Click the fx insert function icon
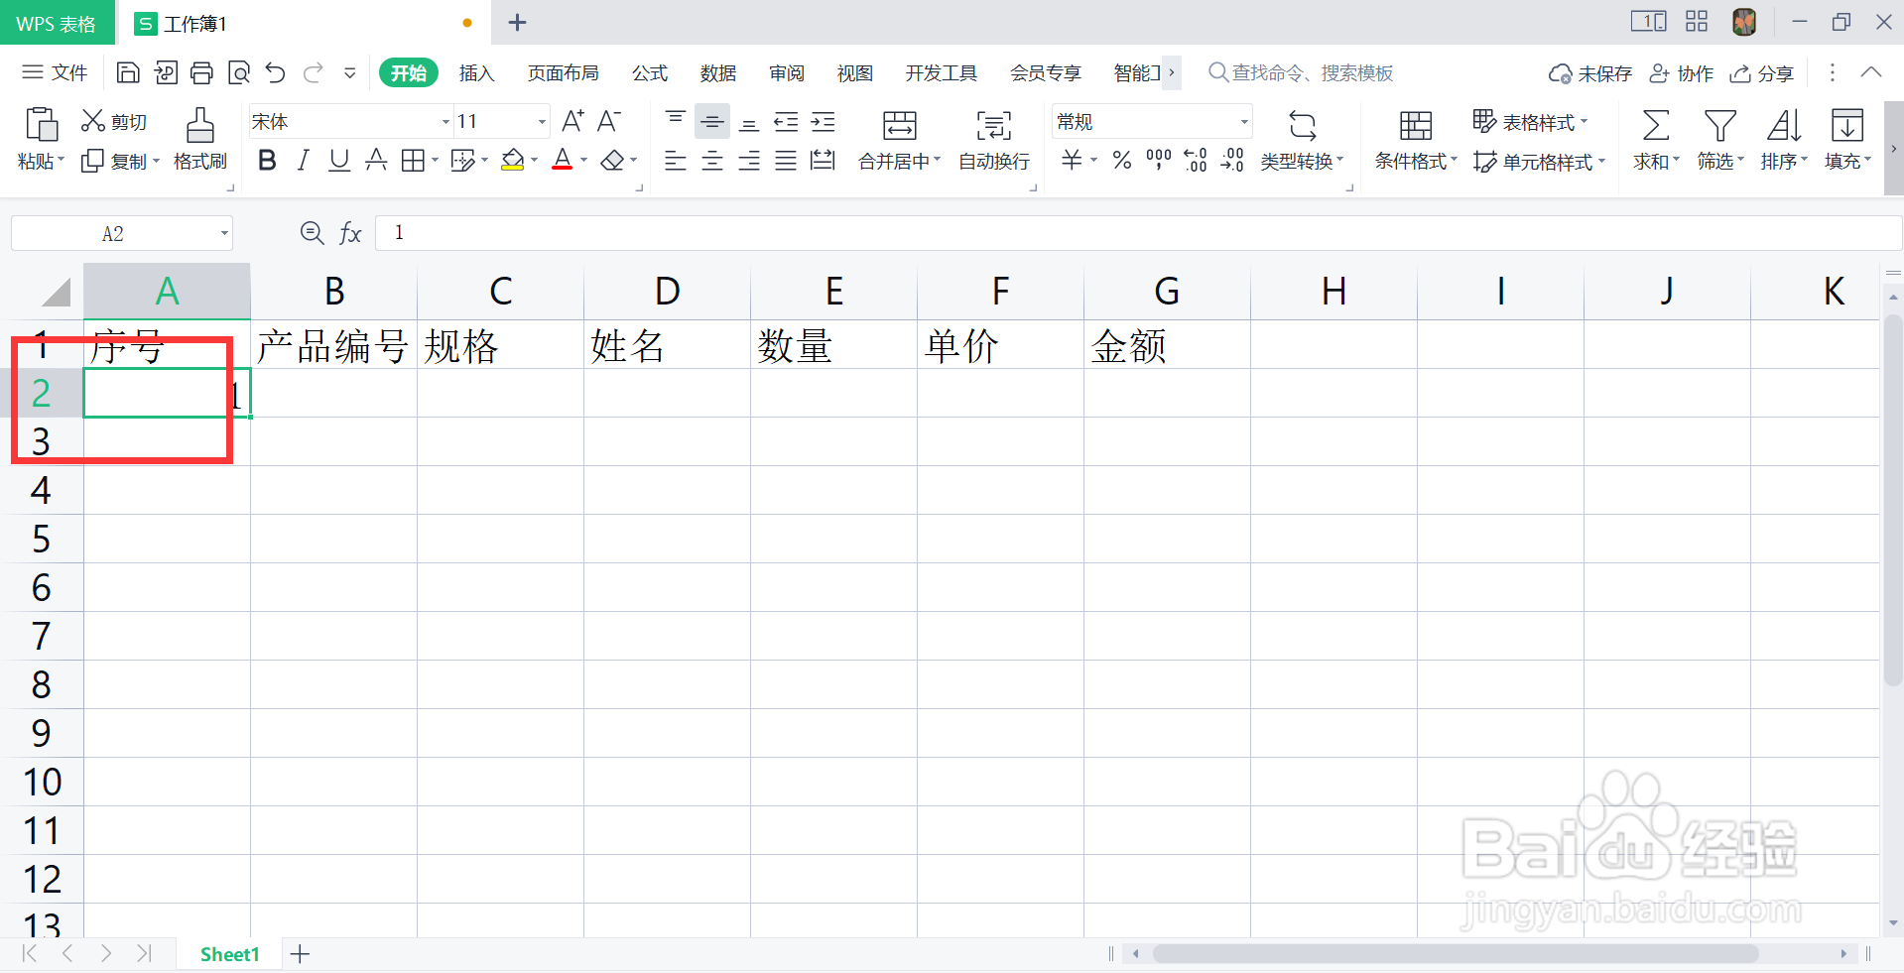This screenshot has width=1904, height=973. pyautogui.click(x=349, y=233)
